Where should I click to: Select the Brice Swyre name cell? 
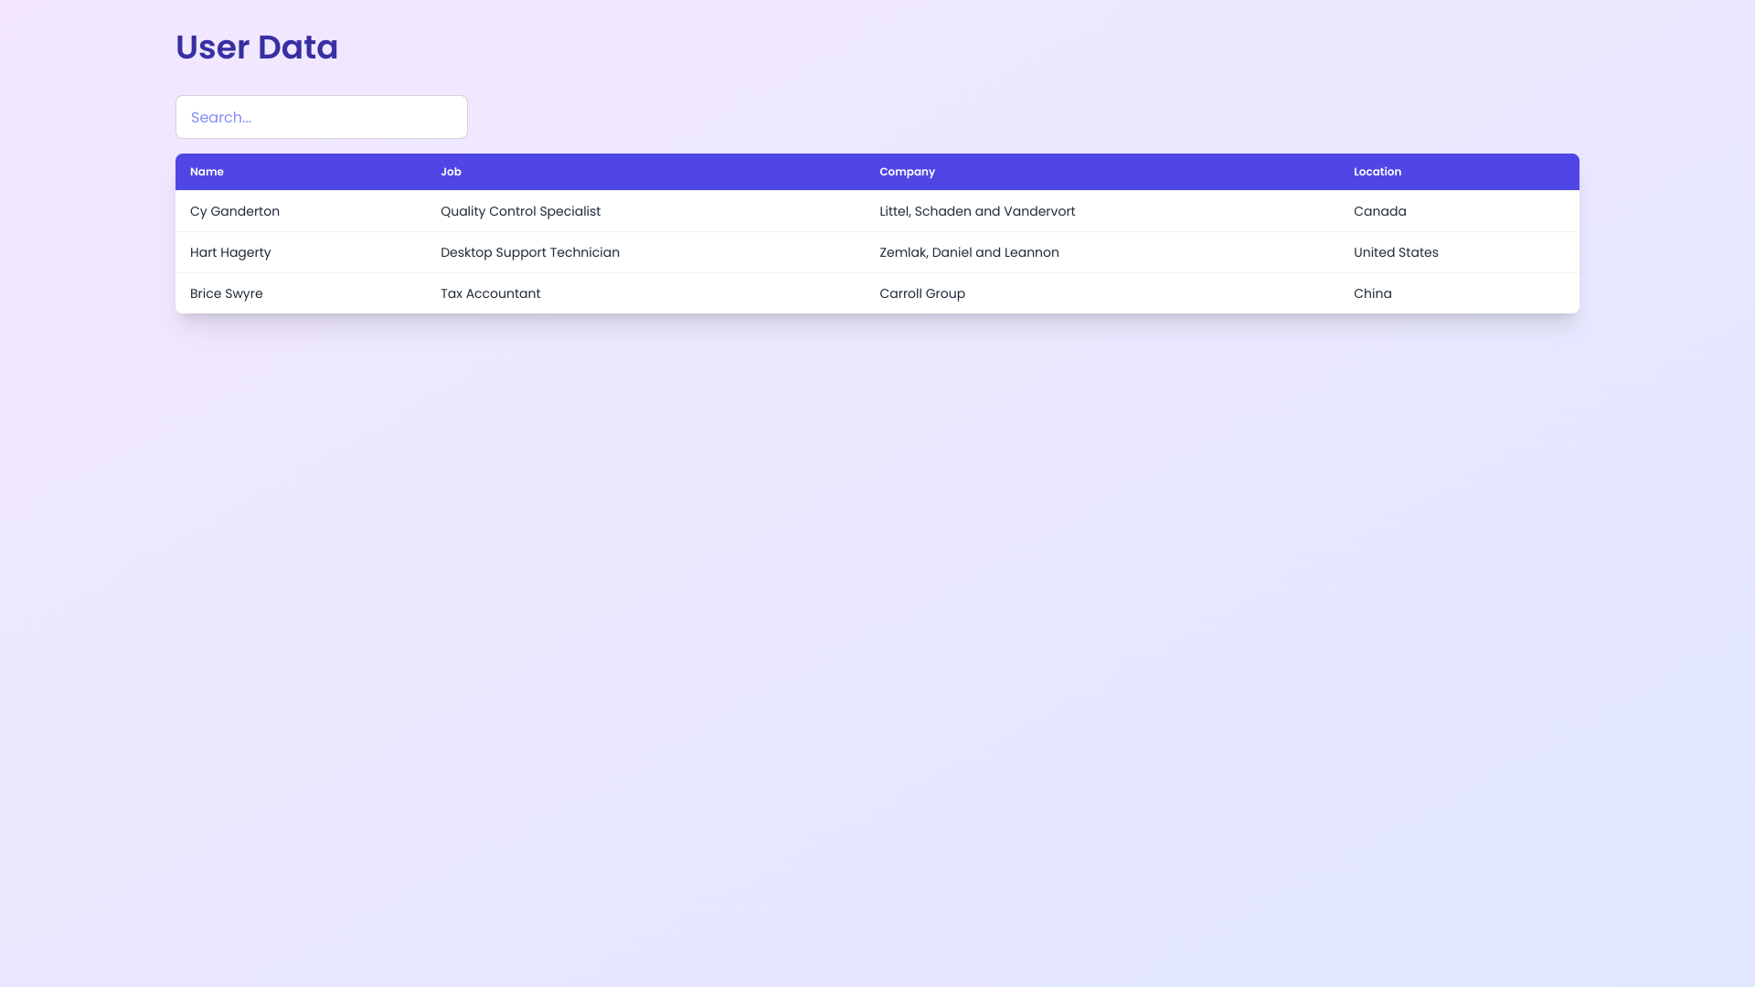pyautogui.click(x=227, y=293)
